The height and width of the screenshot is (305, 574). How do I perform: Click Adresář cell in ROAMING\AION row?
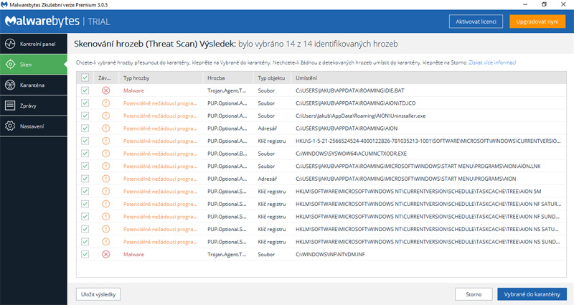pyautogui.click(x=267, y=128)
